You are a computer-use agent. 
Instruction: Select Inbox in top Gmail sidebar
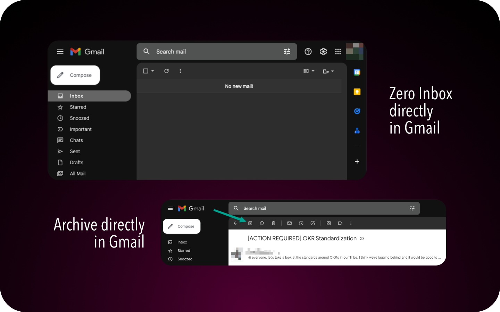tap(89, 96)
